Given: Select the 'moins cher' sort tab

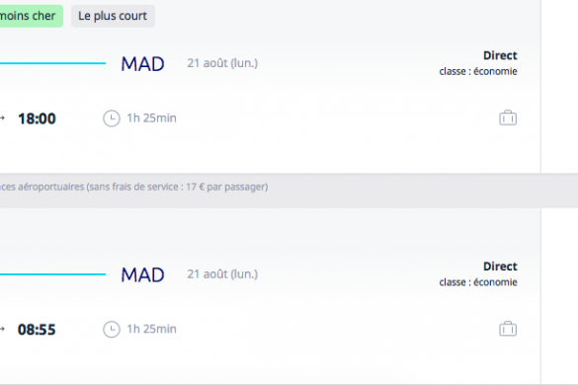Looking at the screenshot, I should (x=30, y=16).
